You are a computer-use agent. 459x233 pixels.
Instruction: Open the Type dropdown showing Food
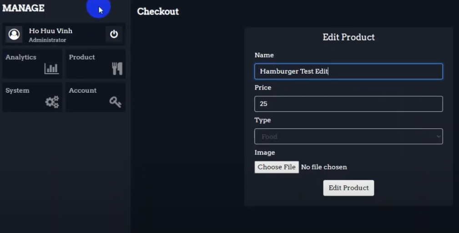pyautogui.click(x=348, y=136)
